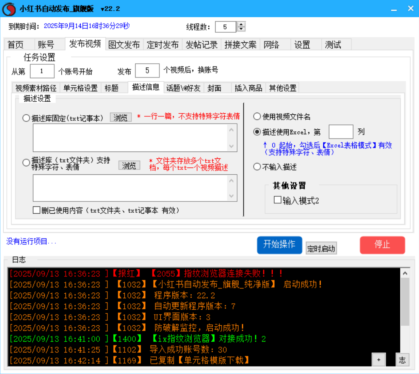419x374 pixels.
Task: Click the red 停止 button
Action: [x=382, y=245]
